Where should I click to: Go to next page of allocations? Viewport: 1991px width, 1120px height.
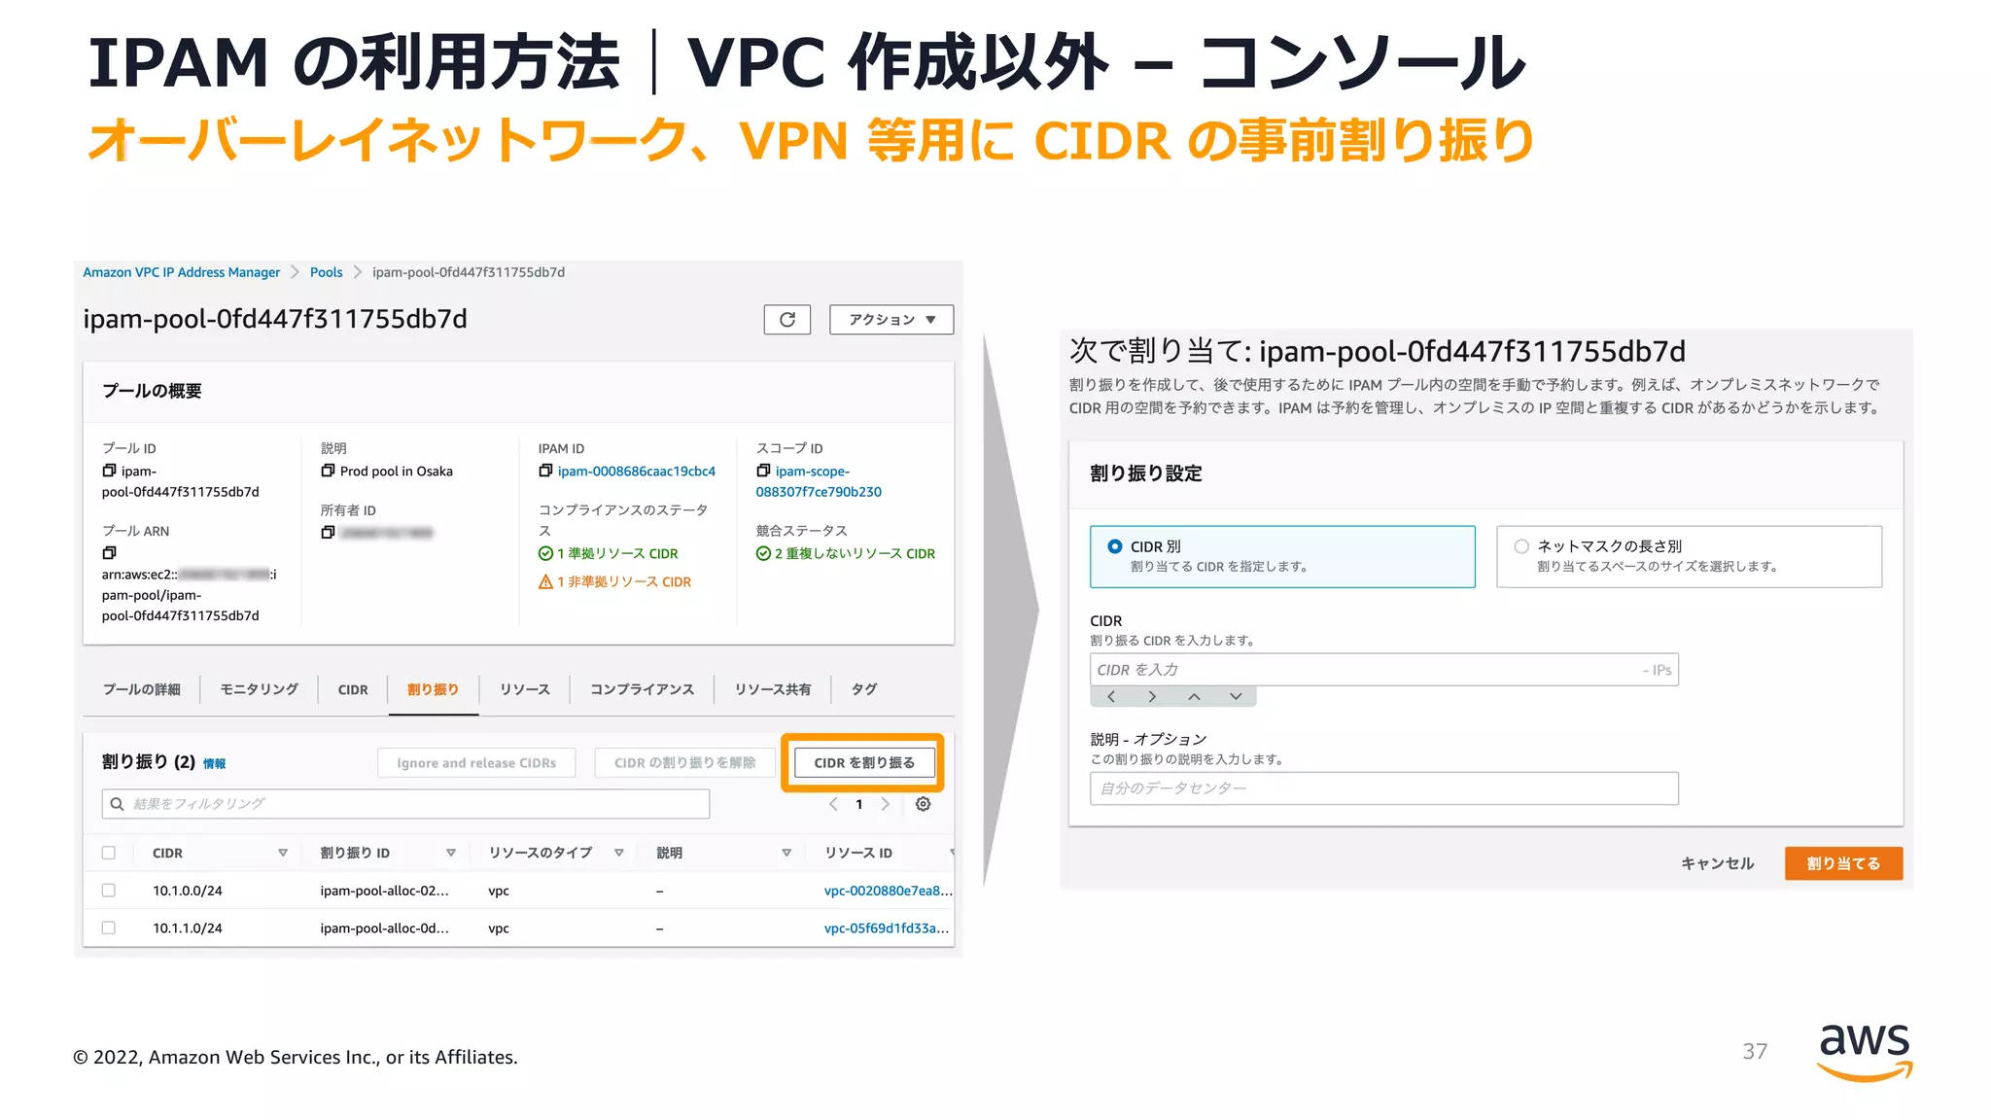click(885, 804)
